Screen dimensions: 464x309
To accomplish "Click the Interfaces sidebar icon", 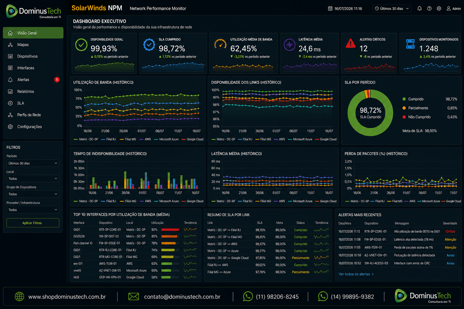I will 10,68.
